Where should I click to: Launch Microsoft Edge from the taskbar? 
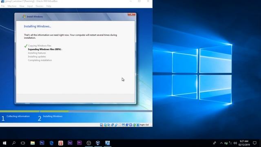click(x=51, y=143)
